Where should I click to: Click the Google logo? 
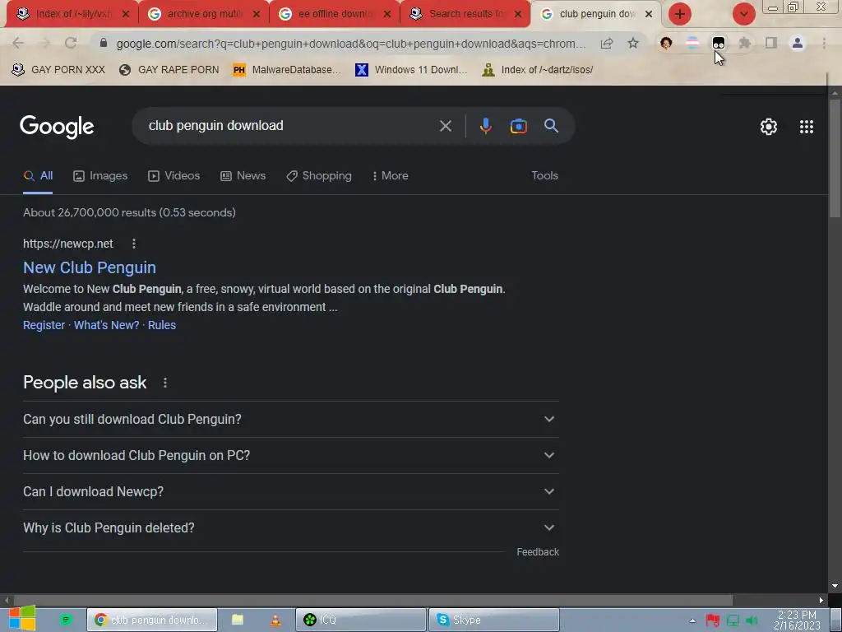[x=57, y=127]
